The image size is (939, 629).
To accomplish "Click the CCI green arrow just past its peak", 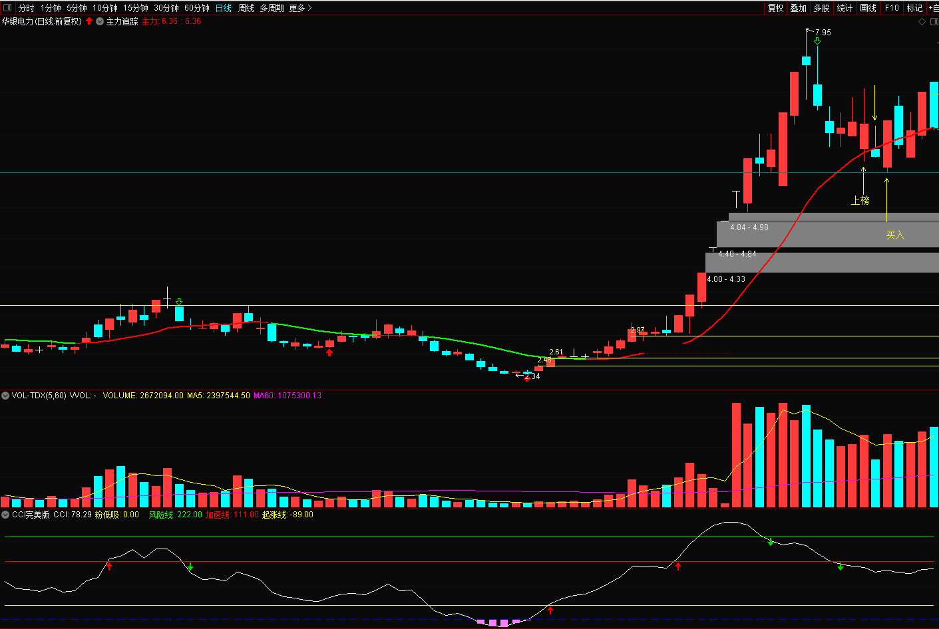I will (x=771, y=543).
